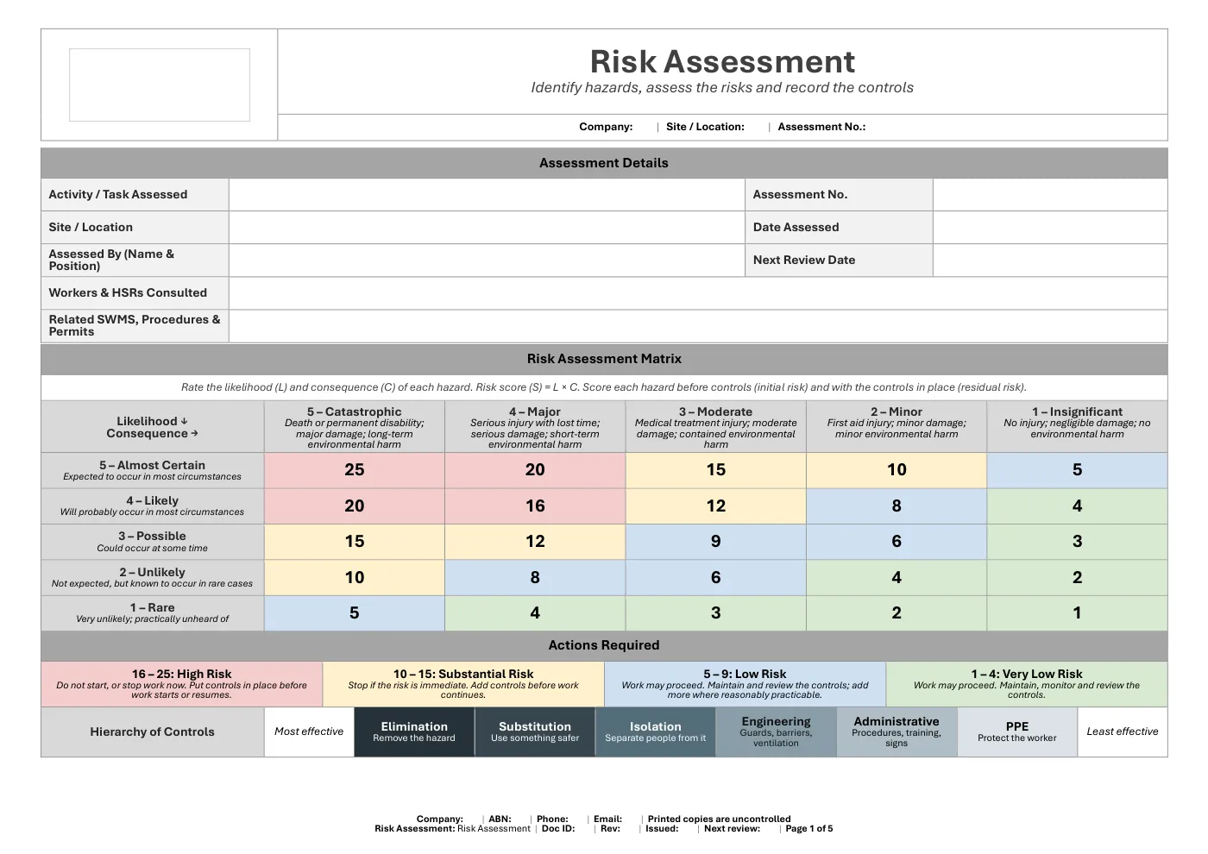The image size is (1208, 854).
Task: Click the matrix cell showing score 9
Action: (x=716, y=542)
